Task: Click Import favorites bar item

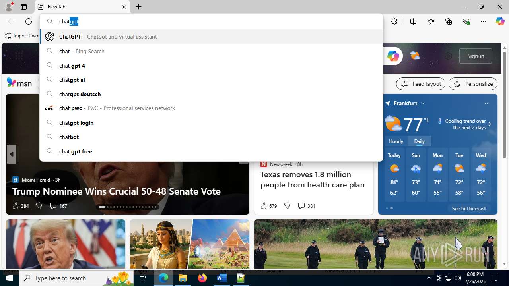Action: [22, 36]
